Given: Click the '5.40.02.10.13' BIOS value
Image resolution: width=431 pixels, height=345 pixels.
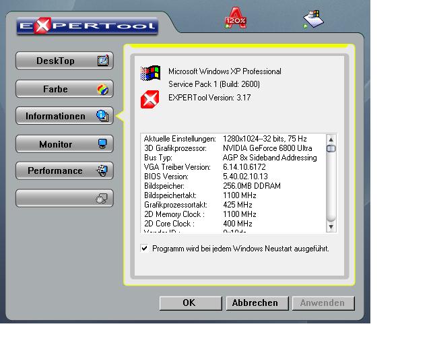Looking at the screenshot, I should 245,177.
